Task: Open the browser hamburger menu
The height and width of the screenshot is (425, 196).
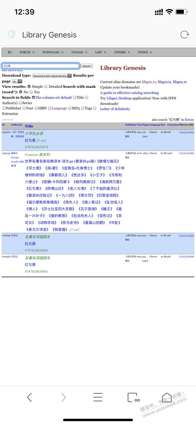Action: pyautogui.click(x=98, y=398)
